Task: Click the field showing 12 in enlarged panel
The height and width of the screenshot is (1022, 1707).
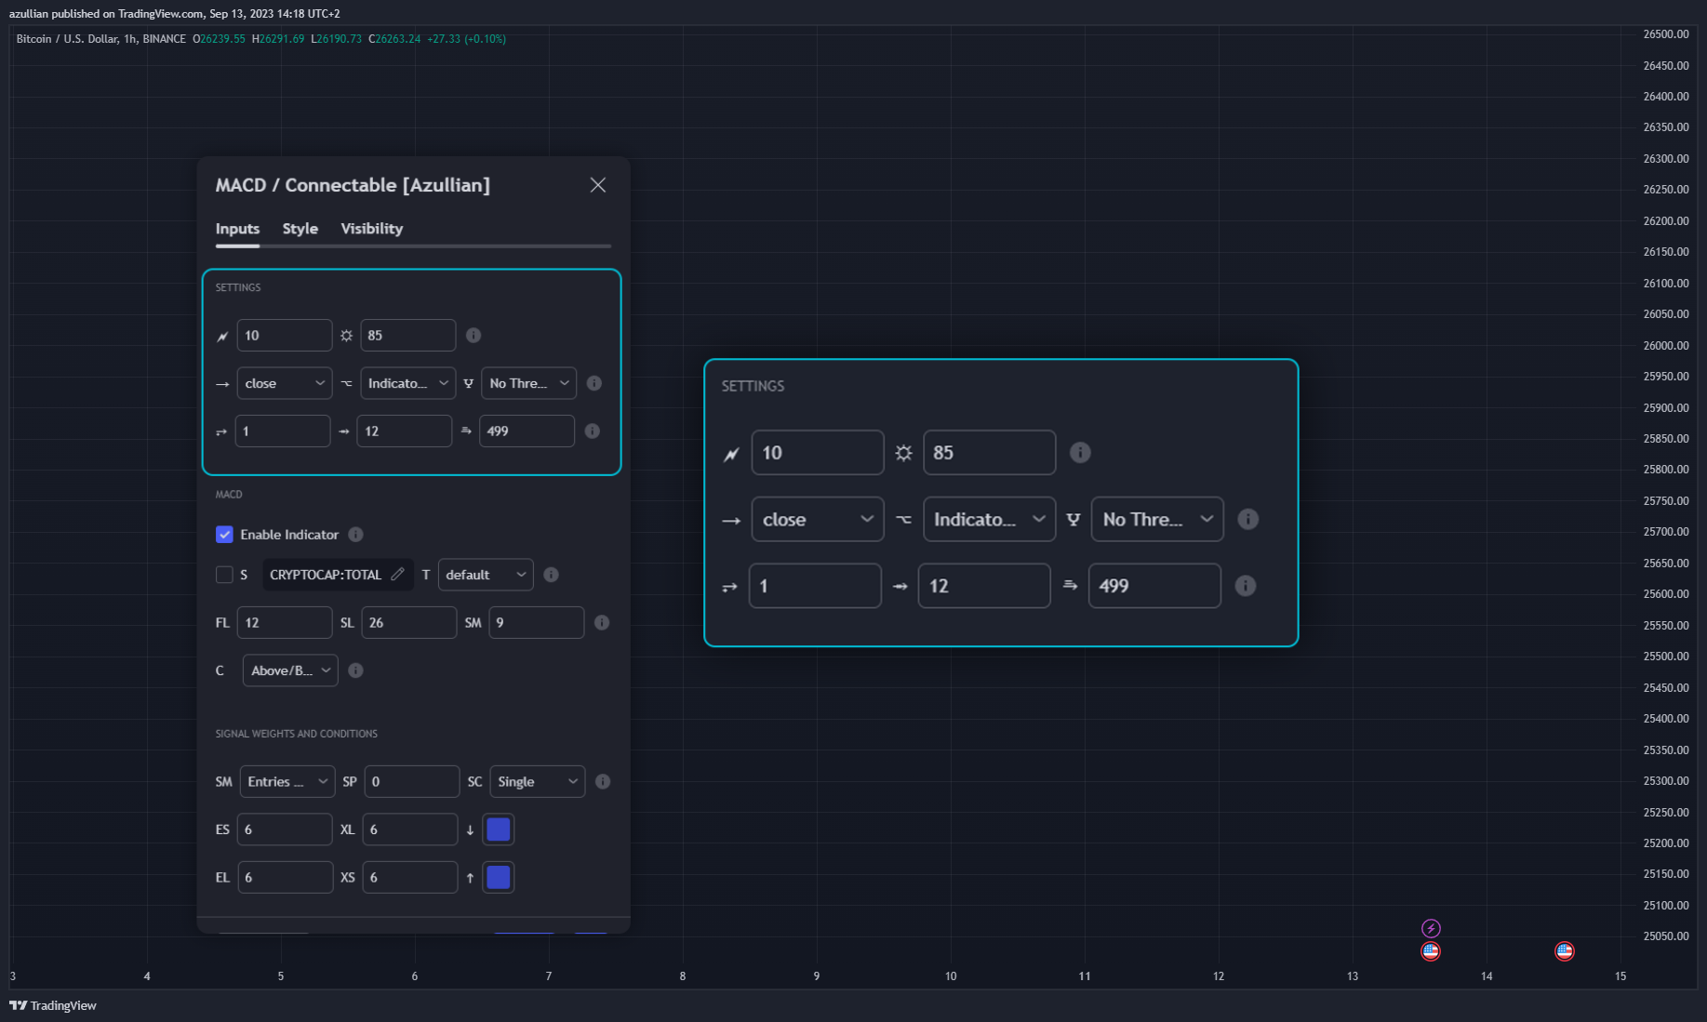Action: [984, 586]
